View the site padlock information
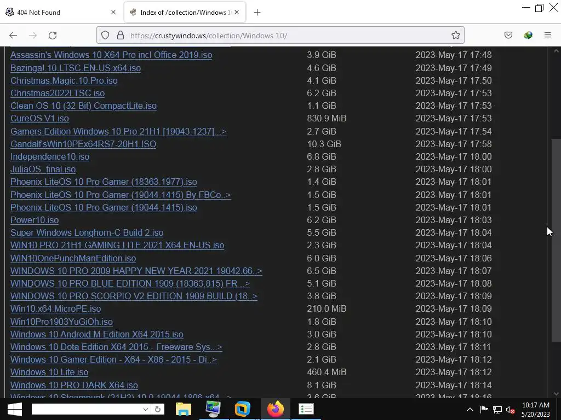561x420 pixels. pos(121,36)
